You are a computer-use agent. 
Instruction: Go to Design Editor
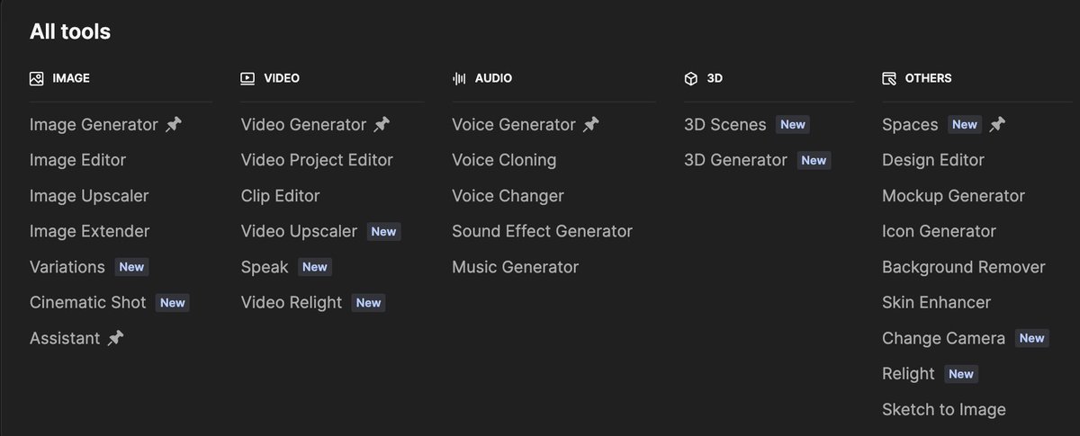(933, 160)
